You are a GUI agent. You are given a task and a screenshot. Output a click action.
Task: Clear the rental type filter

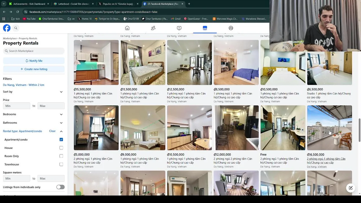[x=52, y=131]
